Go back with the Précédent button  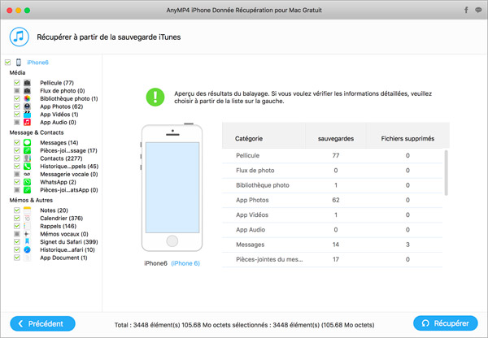click(42, 323)
